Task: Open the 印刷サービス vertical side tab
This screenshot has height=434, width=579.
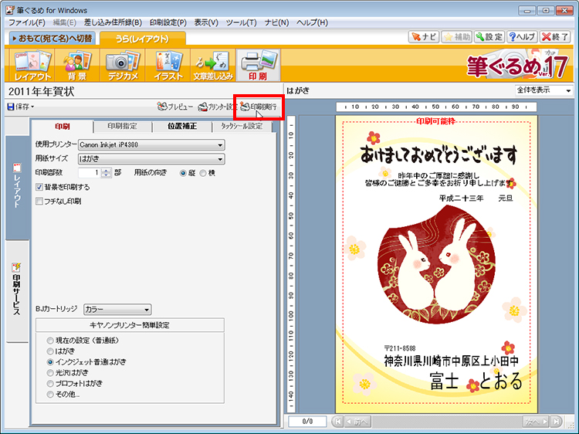Action: (x=17, y=290)
